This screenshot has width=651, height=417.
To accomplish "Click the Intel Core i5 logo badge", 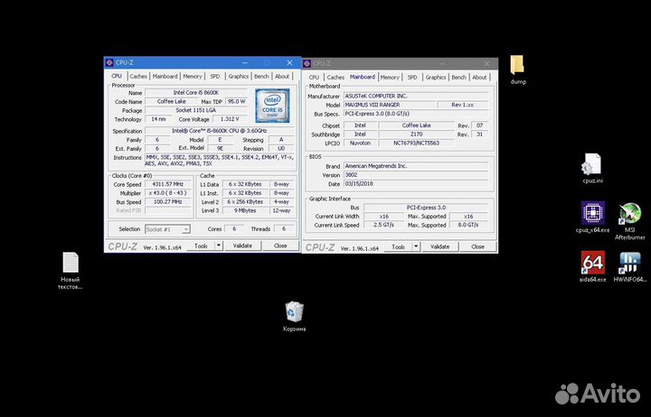I will pos(272,106).
